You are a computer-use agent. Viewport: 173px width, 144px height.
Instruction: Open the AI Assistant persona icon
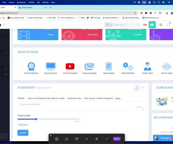(x=137, y=88)
